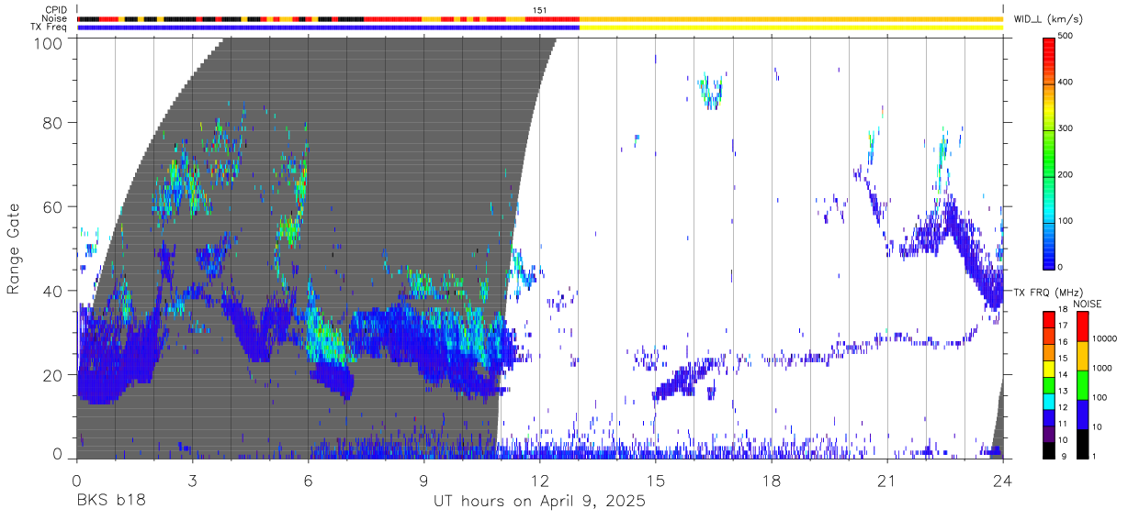Click the 18 tick on UT hours axis
Viewport: 1128px width, 520px height.
point(772,481)
